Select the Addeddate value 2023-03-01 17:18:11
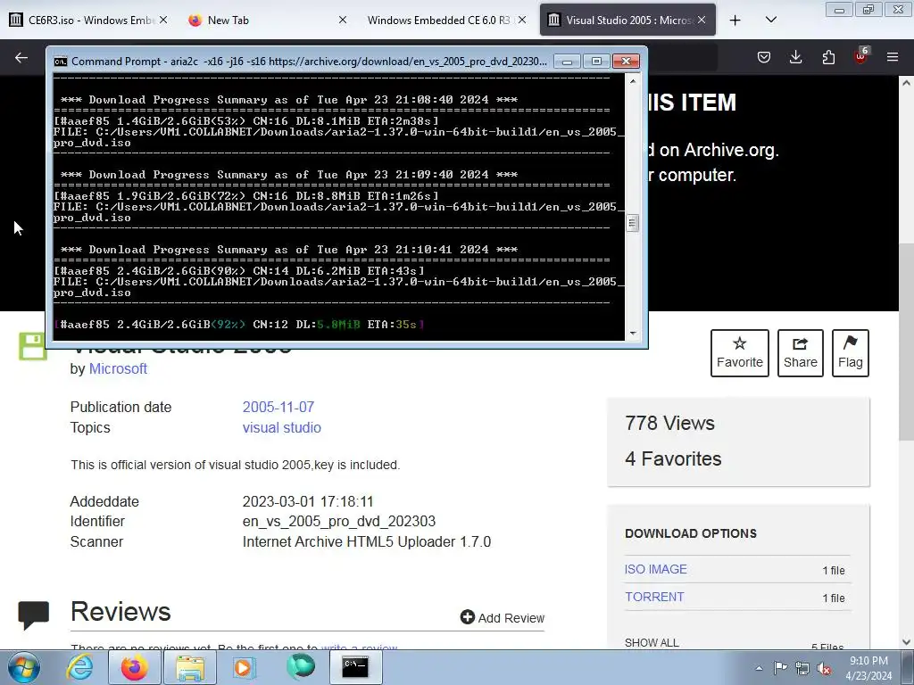The width and height of the screenshot is (914, 685). point(308,501)
